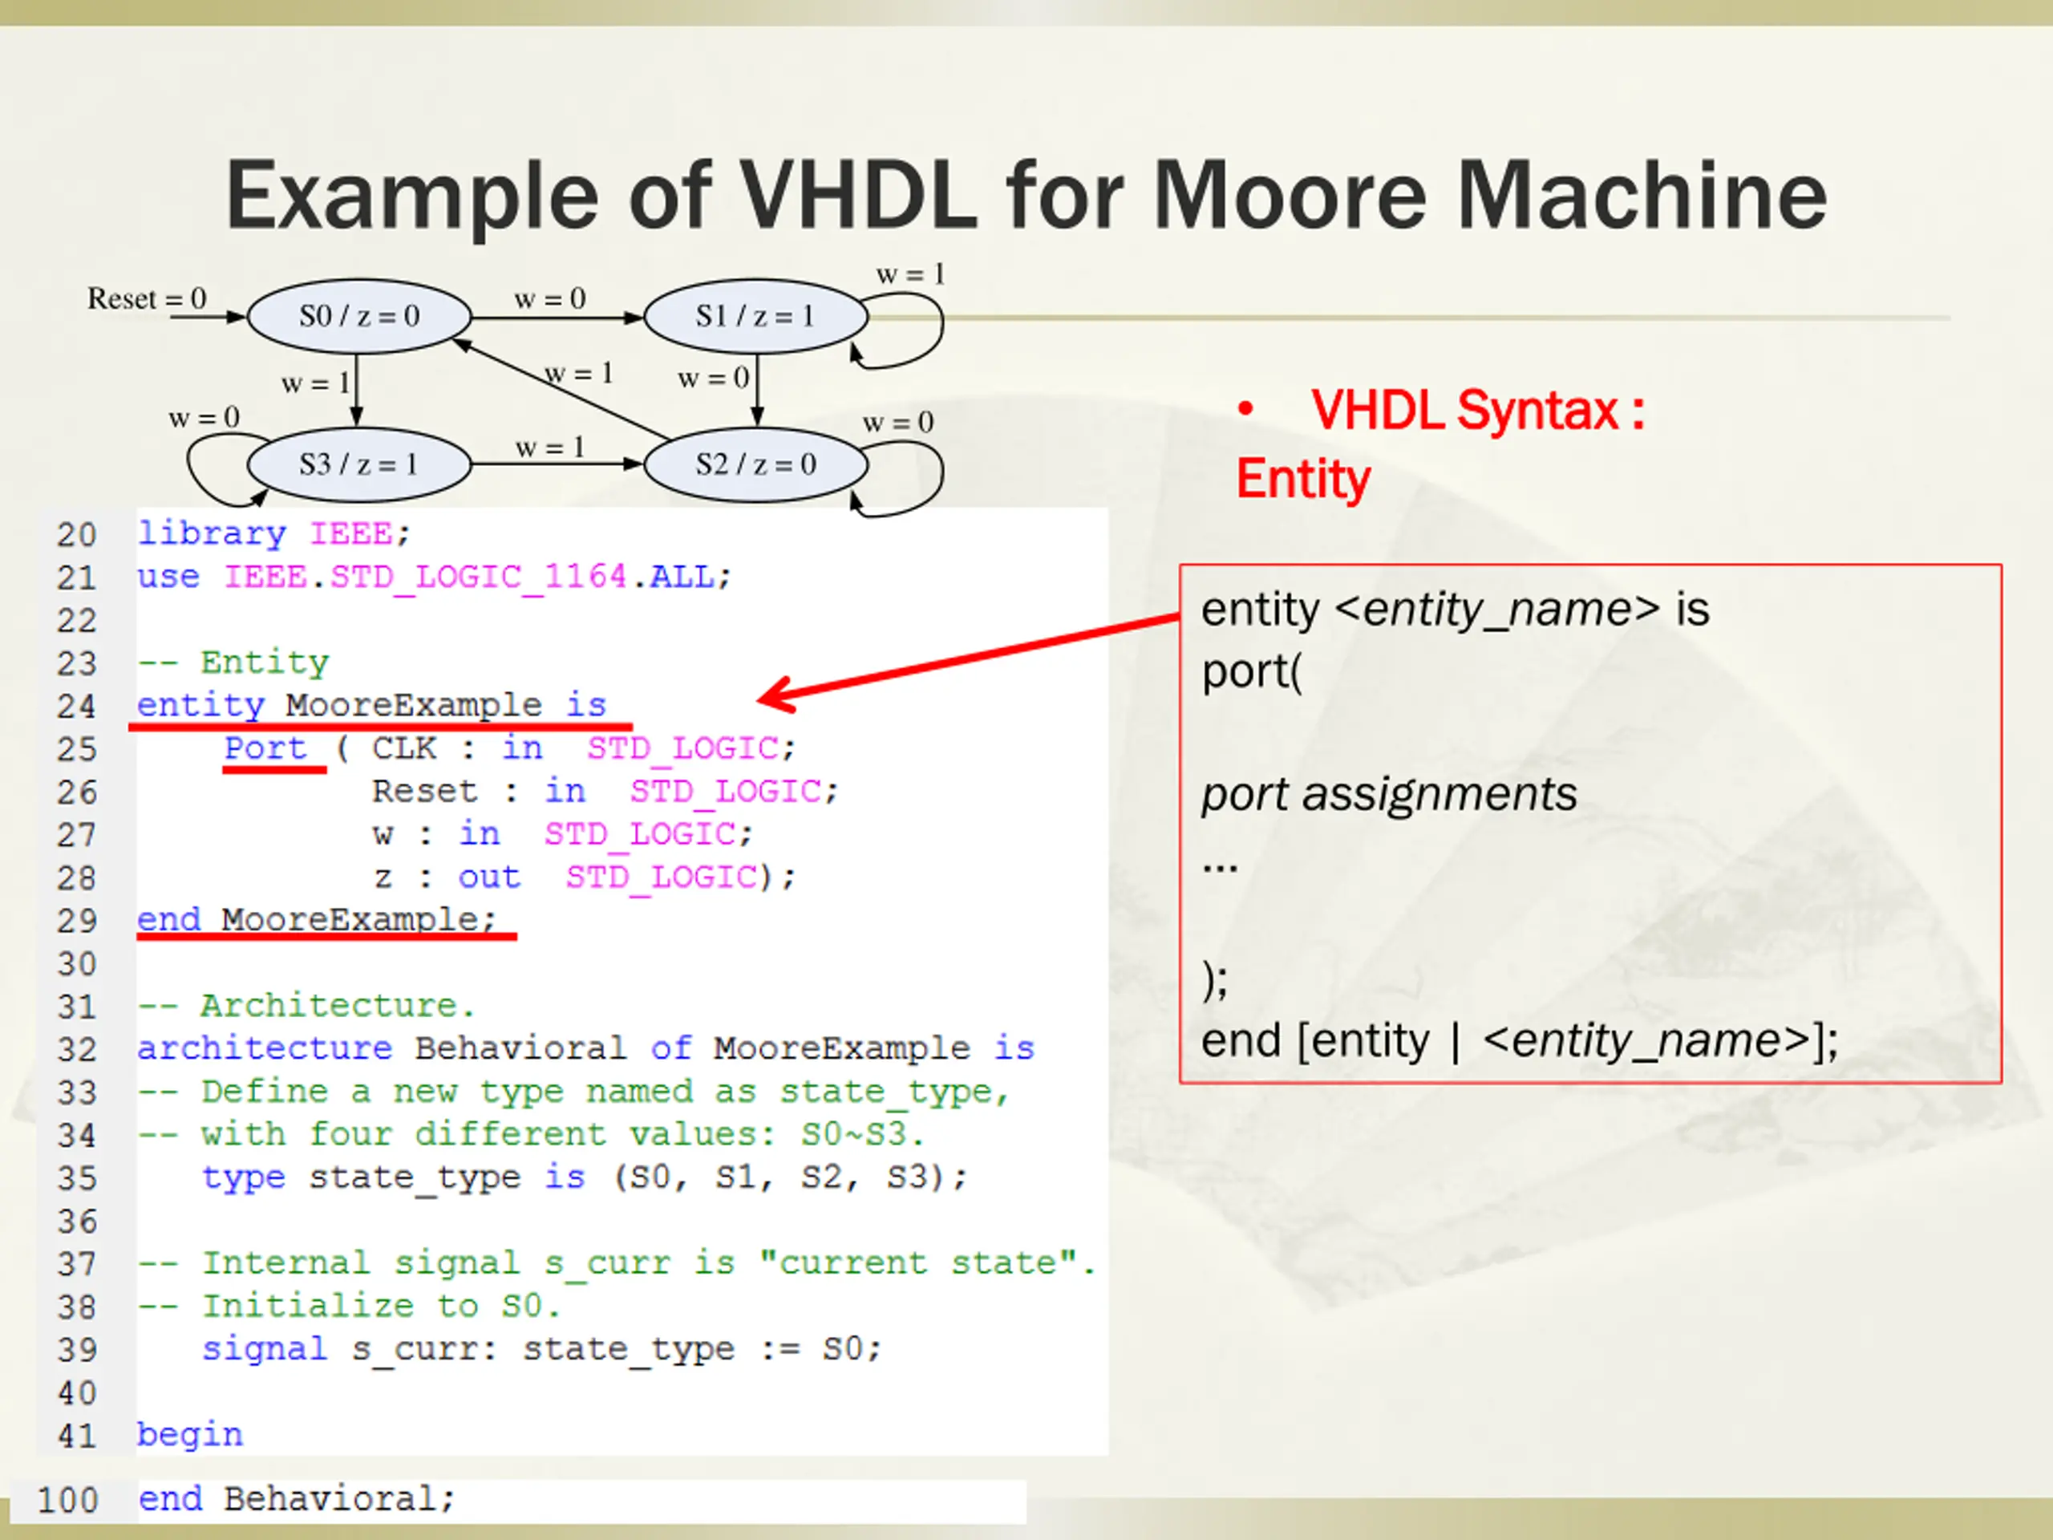The height and width of the screenshot is (1540, 2053).
Task: Click 'type state_type is (S0, S1, S2, S3);'
Action: pyautogui.click(x=585, y=1178)
